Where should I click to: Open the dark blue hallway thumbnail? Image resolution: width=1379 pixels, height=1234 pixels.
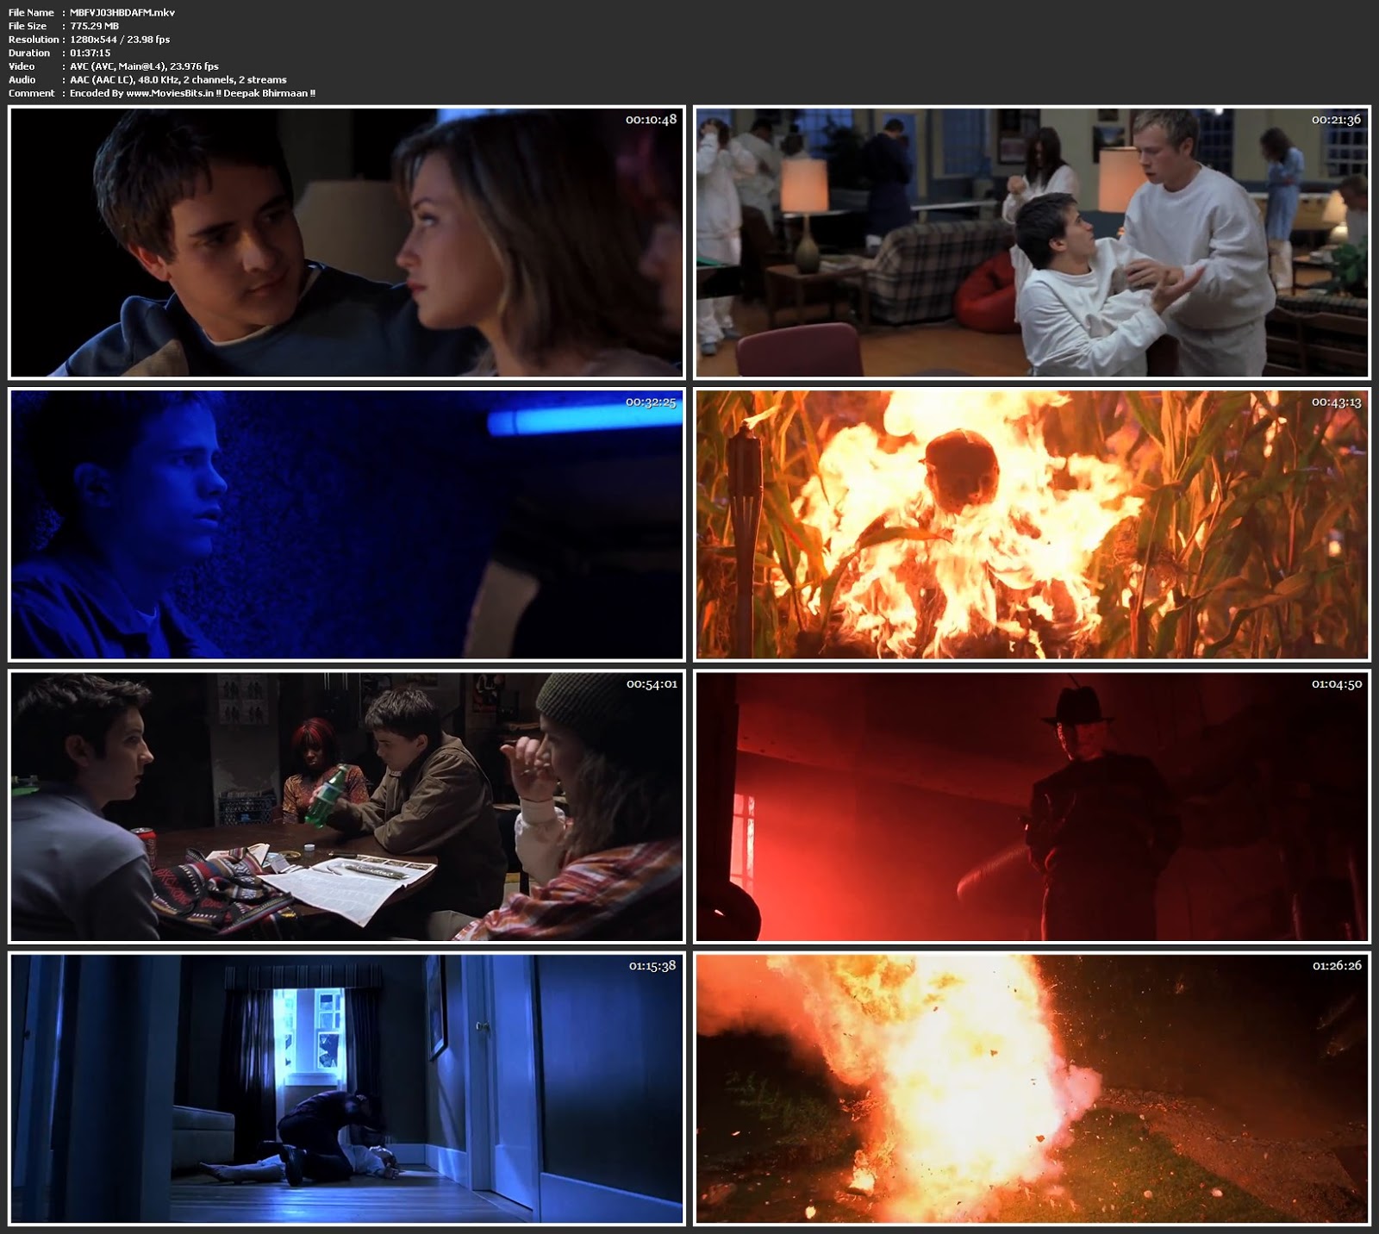point(346,1088)
